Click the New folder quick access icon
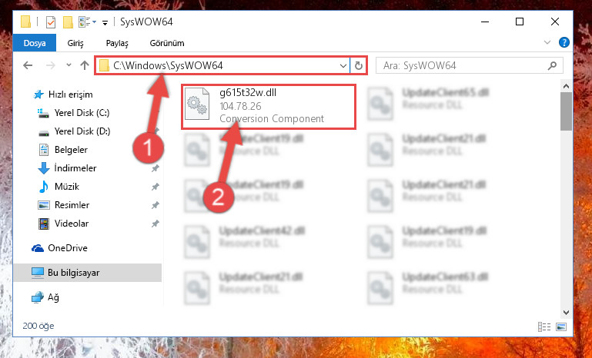This screenshot has width=592, height=358. (68, 22)
